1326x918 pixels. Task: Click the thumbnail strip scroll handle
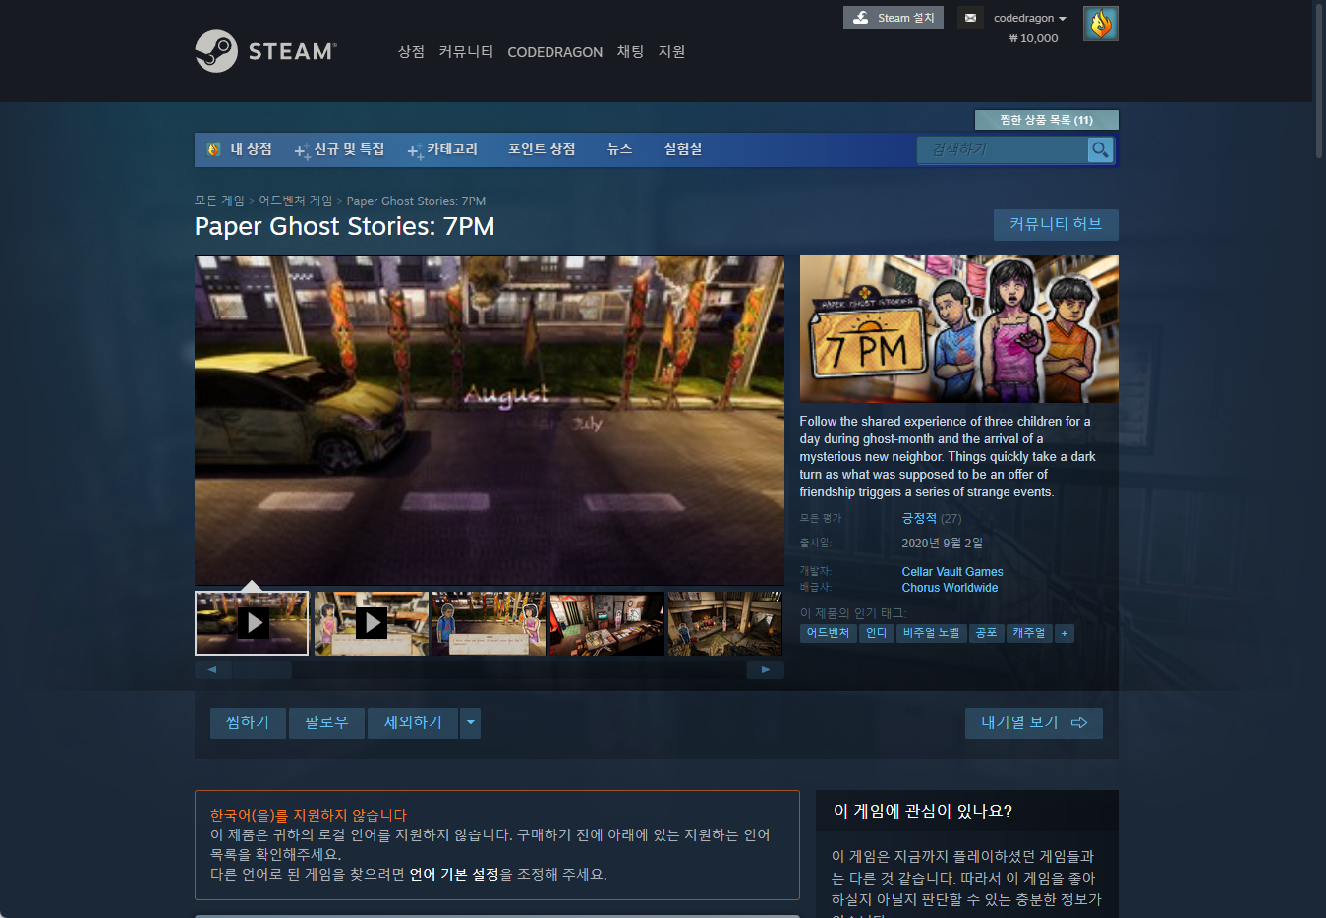click(262, 670)
